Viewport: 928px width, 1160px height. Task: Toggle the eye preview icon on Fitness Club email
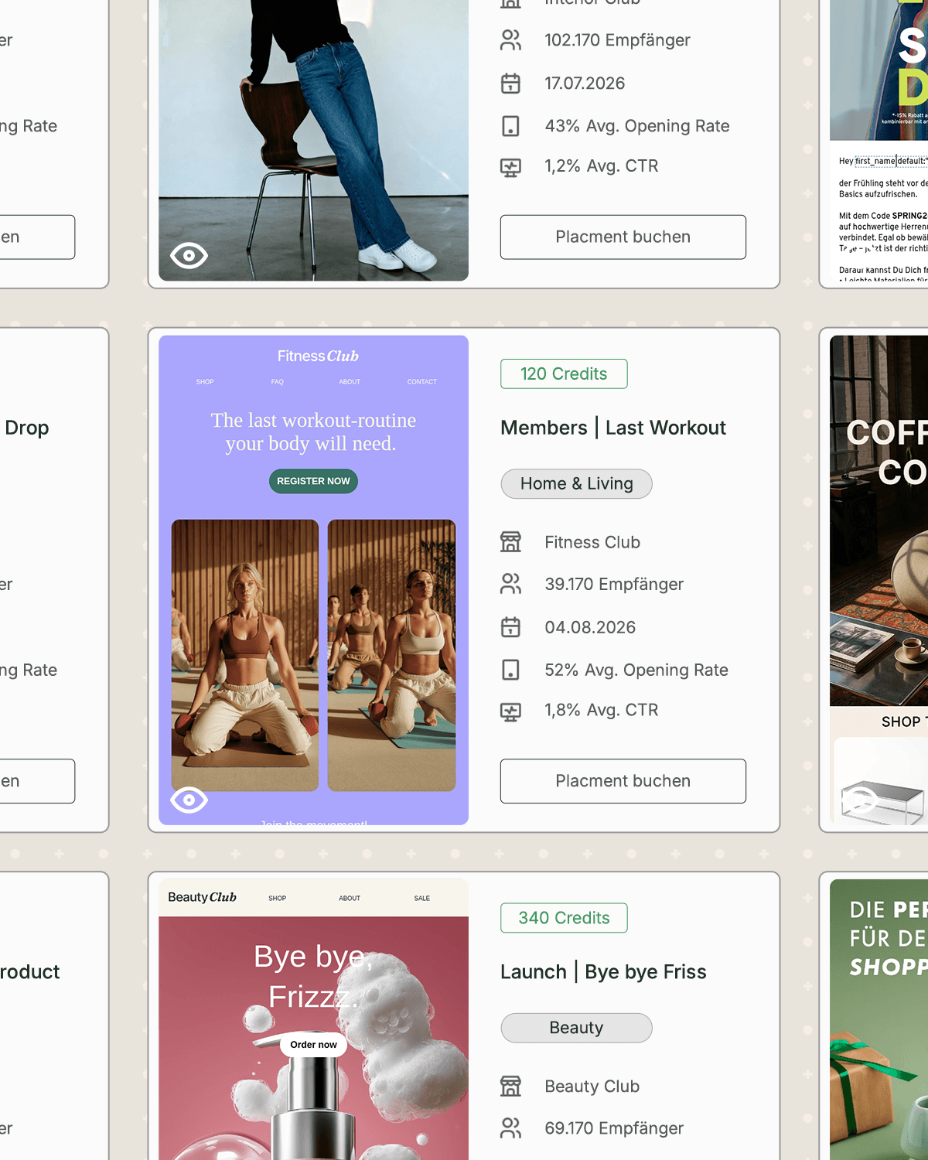click(189, 800)
